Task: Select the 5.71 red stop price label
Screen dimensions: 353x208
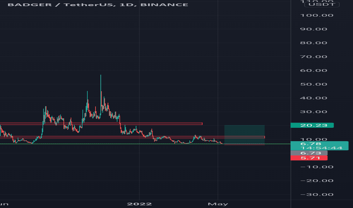Action: tap(309, 158)
